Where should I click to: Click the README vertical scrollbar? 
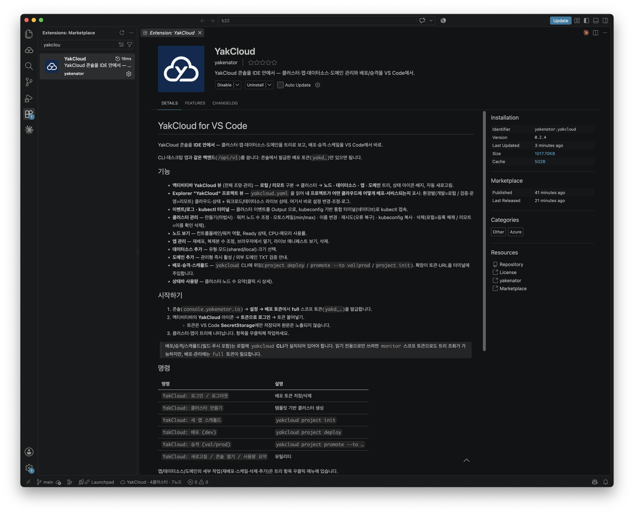tap(484, 231)
